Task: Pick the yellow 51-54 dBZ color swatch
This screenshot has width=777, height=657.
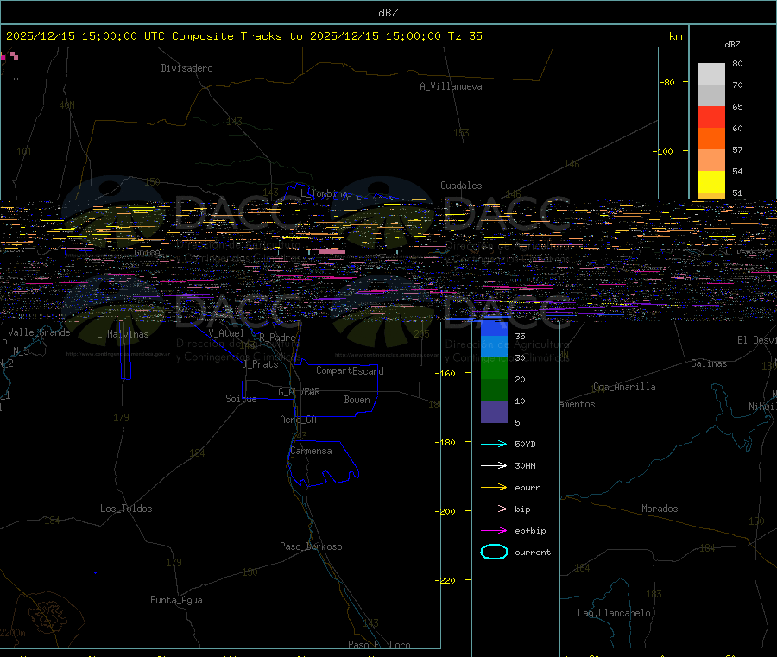Action: coord(711,181)
